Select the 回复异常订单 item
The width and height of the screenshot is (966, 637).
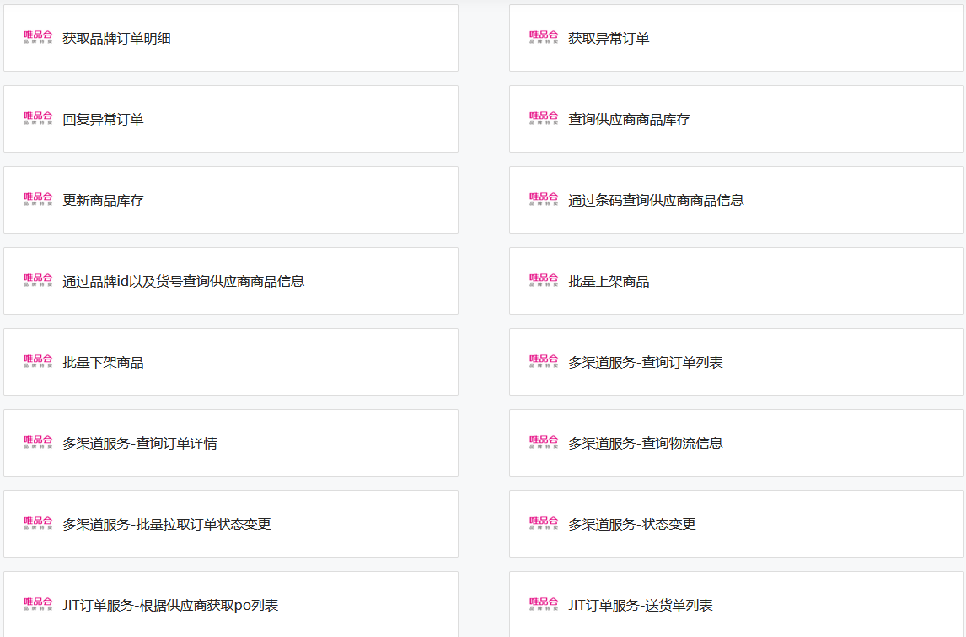230,119
